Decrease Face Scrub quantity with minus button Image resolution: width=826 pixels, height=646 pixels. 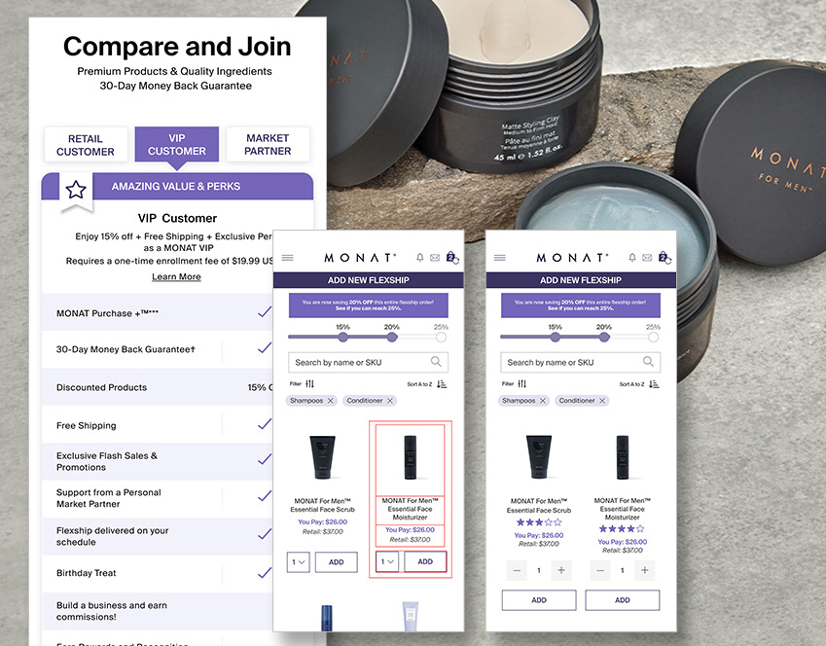(x=517, y=570)
